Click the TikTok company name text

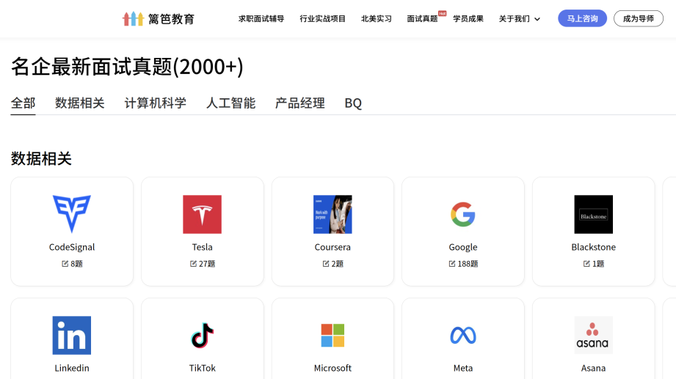coord(202,368)
